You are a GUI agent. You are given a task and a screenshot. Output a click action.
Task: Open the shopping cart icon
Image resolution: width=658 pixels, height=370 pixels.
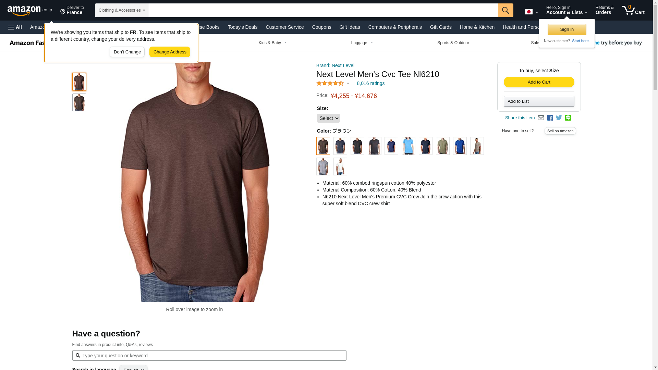click(x=633, y=10)
